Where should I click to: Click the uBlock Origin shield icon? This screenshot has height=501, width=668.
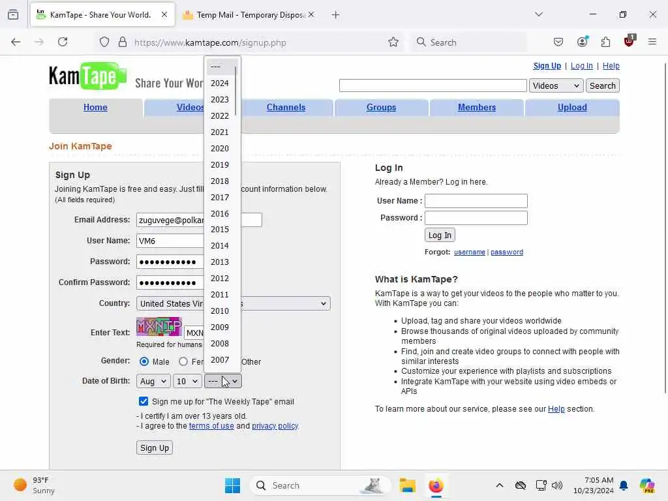(630, 41)
